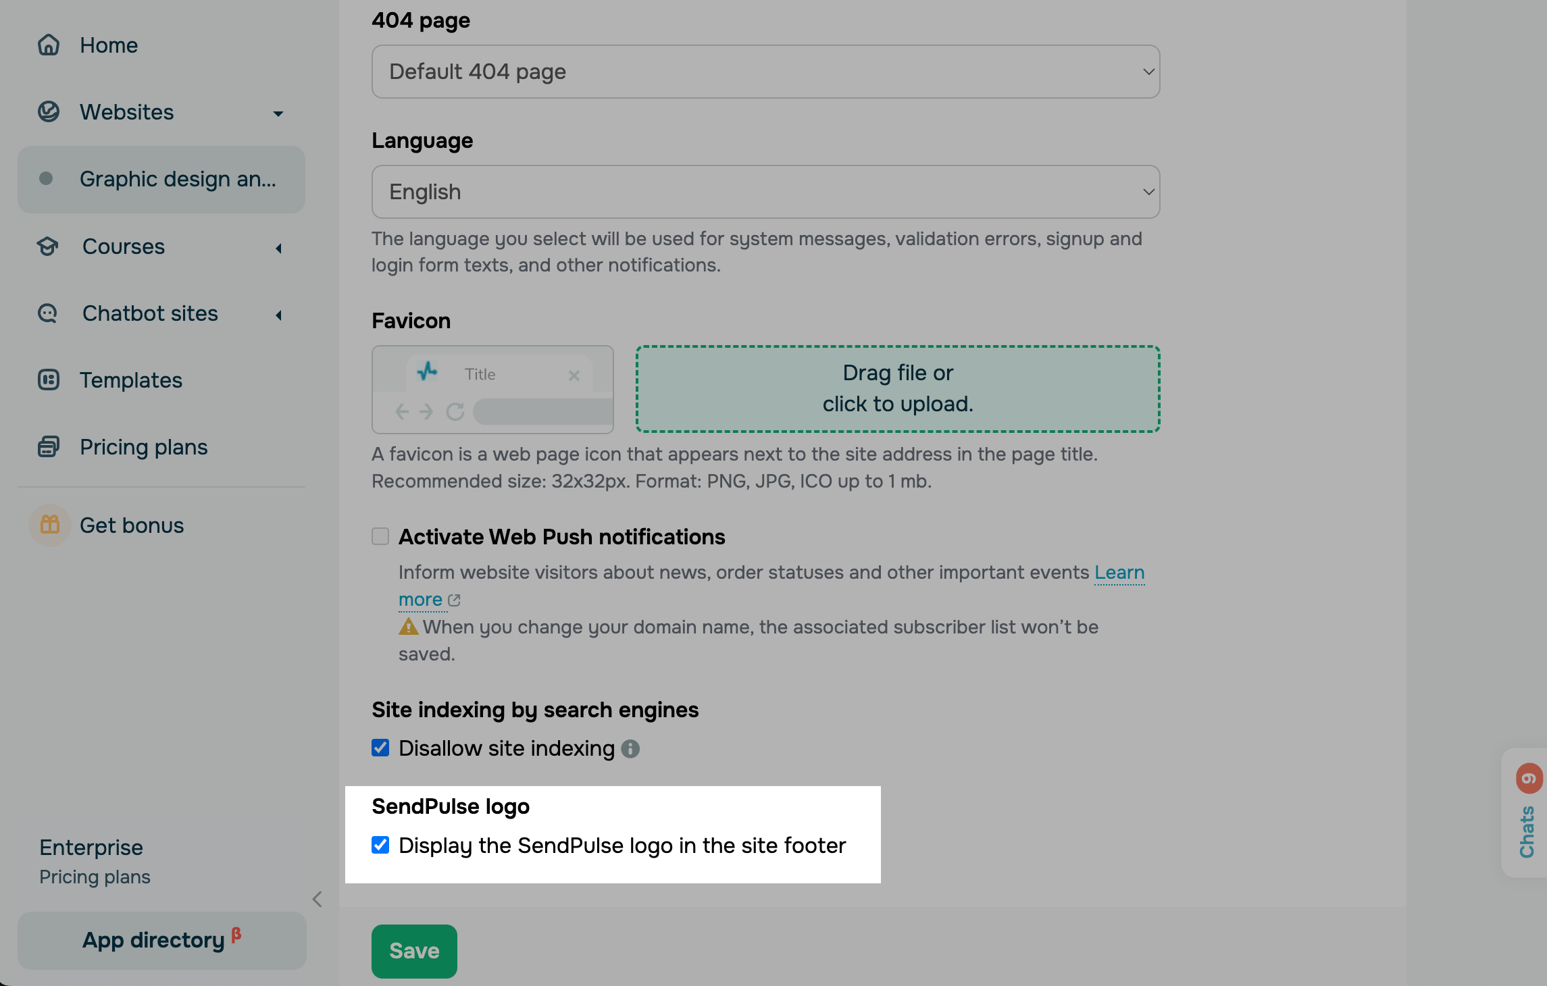Open the 404 page dropdown
The height and width of the screenshot is (986, 1547).
pos(765,72)
